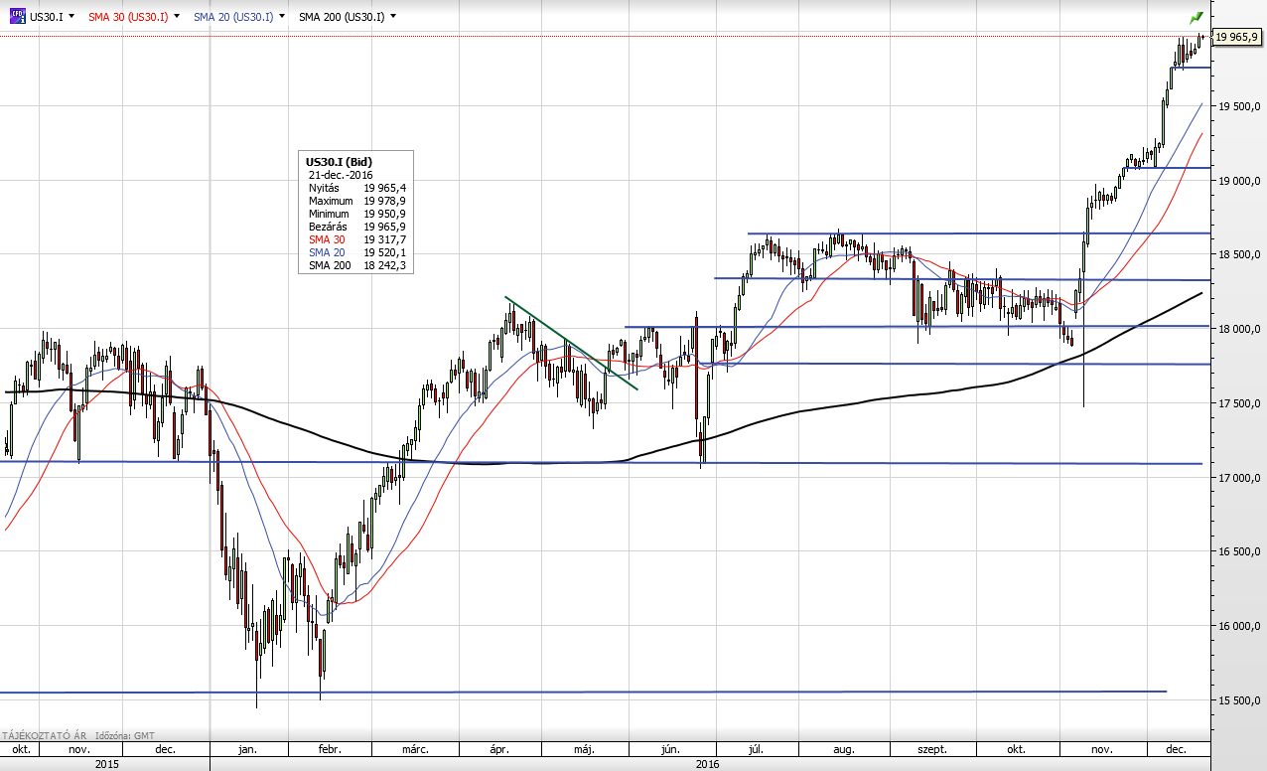The image size is (1267, 771).
Task: Select the horizontal line near the 15 500 level
Action: (x=583, y=692)
